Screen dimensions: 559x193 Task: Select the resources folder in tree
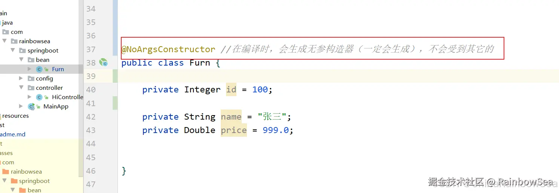(15, 116)
